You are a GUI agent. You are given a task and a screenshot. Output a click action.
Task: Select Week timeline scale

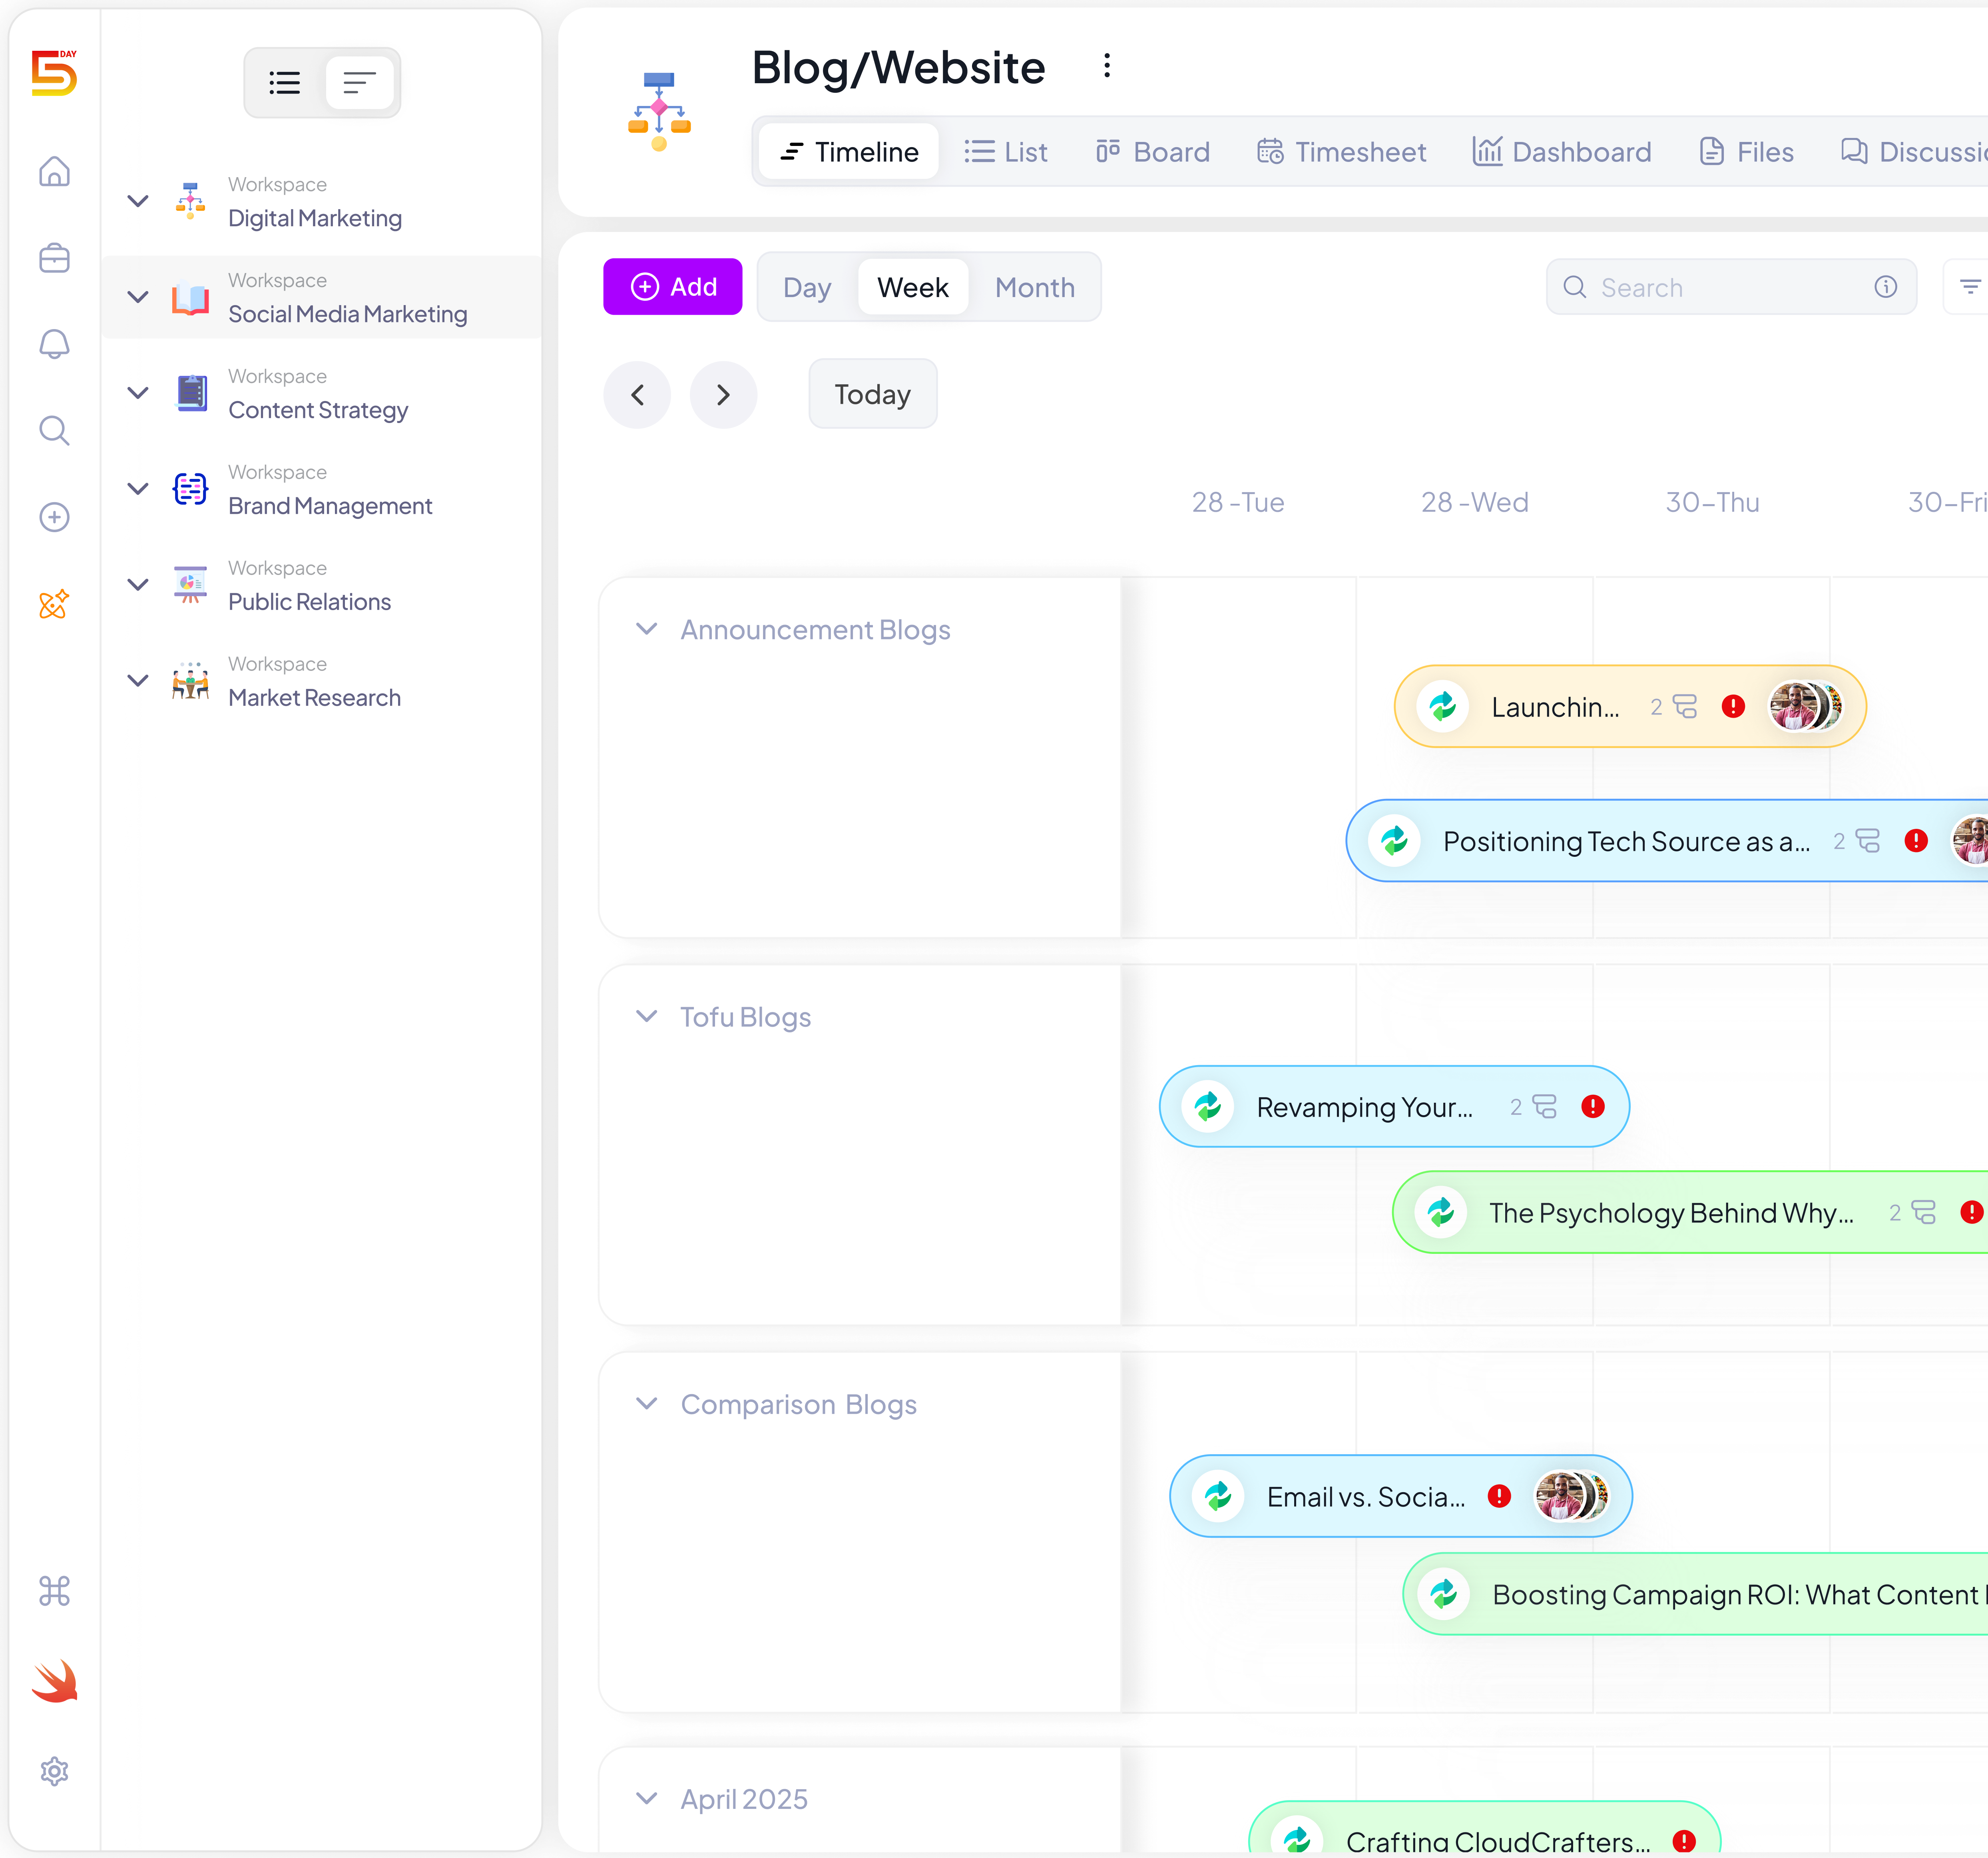913,287
